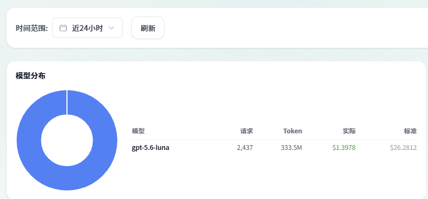The height and width of the screenshot is (199, 428).
Task: Click the 333.5M token value
Action: pos(291,148)
